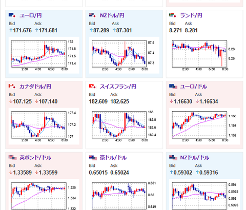This screenshot has height=210, width=246.
Task: Click the ユーロ/ドル candlestick chart thumbnail
Action: (204, 127)
